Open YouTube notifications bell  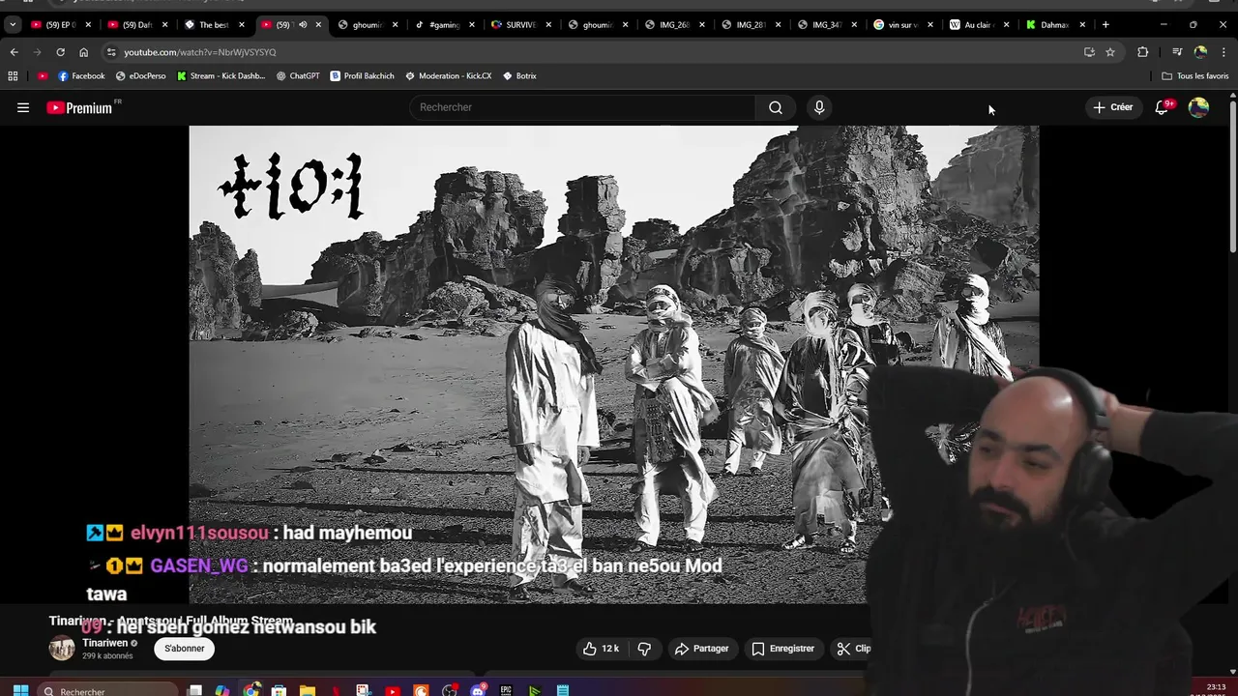point(1162,107)
